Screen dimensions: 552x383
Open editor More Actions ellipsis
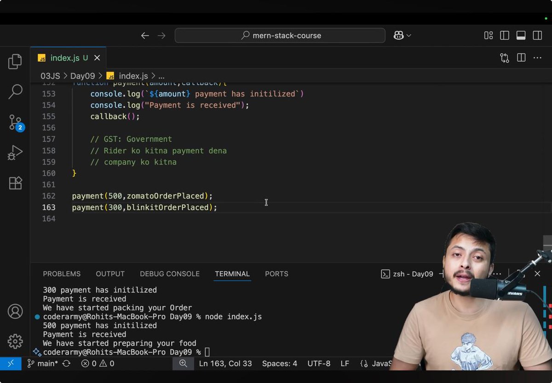point(537,58)
